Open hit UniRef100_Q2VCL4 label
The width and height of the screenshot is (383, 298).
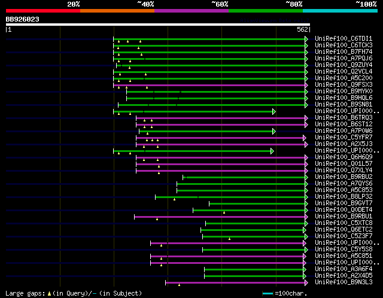[x=344, y=71]
